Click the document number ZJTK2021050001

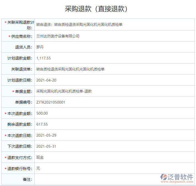point(51,102)
